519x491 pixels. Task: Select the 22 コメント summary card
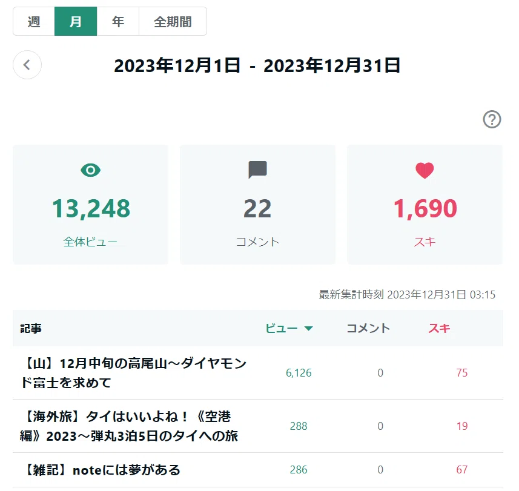pos(257,205)
